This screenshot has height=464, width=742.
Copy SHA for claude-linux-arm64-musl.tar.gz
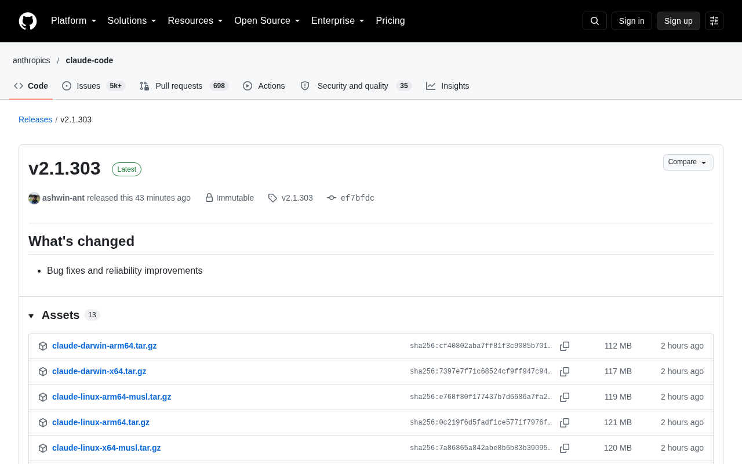coord(565,397)
